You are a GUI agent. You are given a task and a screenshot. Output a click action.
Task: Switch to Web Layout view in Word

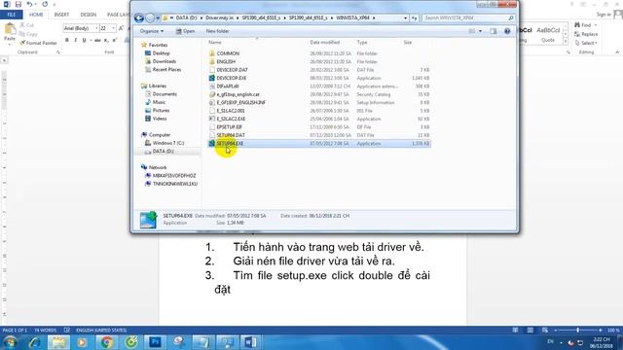pos(545,331)
